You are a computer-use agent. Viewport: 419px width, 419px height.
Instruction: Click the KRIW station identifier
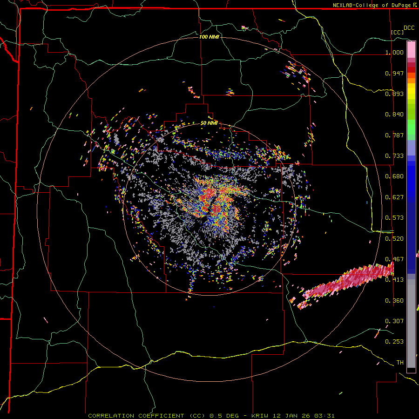pyautogui.click(x=260, y=416)
